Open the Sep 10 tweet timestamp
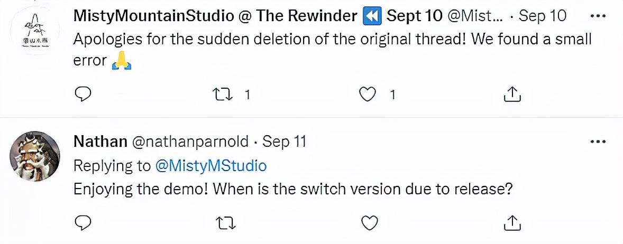The height and width of the screenshot is (244, 623). [x=542, y=16]
